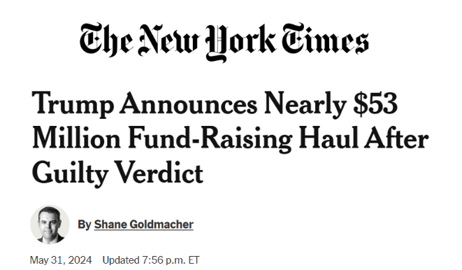Click "$53" in the headline
This screenshot has width=462, height=270.
tap(375, 104)
